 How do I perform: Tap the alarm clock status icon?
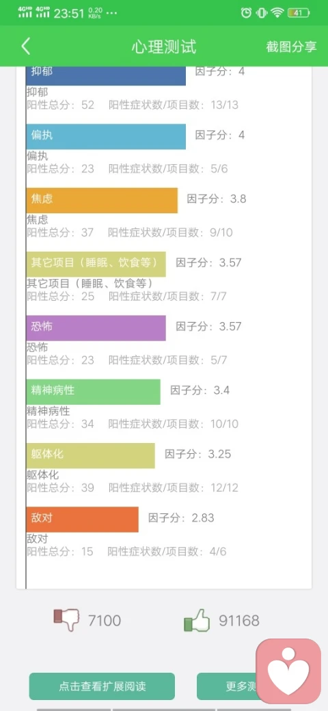click(246, 13)
